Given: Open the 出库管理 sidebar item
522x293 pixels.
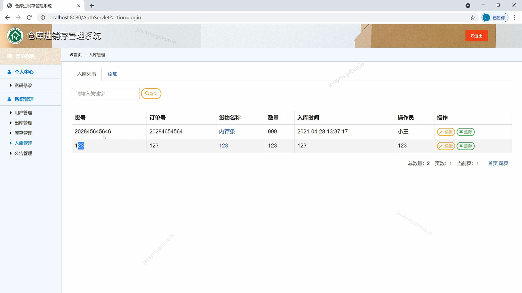Looking at the screenshot, I should click(x=23, y=123).
